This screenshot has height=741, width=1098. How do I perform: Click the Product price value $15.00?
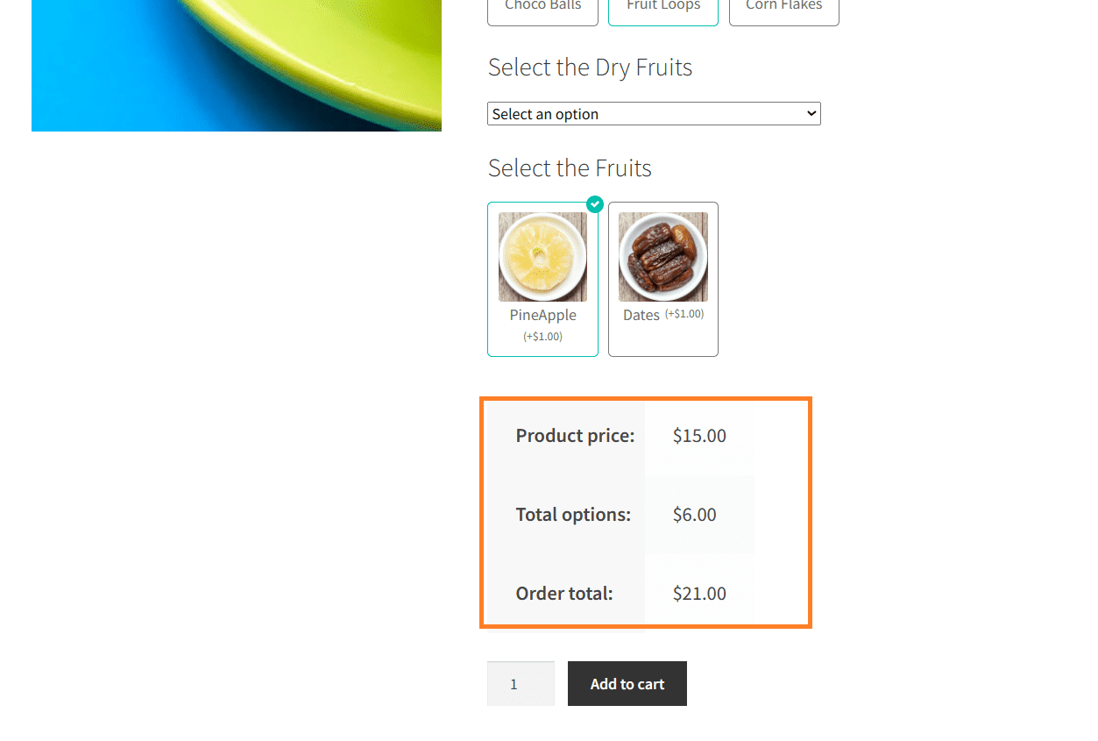tap(699, 436)
